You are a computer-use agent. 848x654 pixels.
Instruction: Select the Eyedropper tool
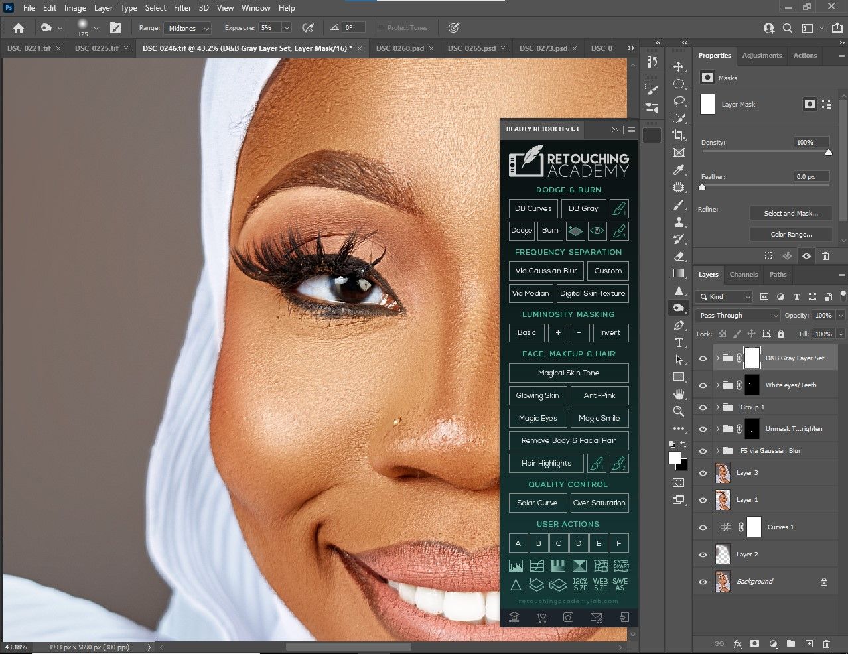[679, 170]
